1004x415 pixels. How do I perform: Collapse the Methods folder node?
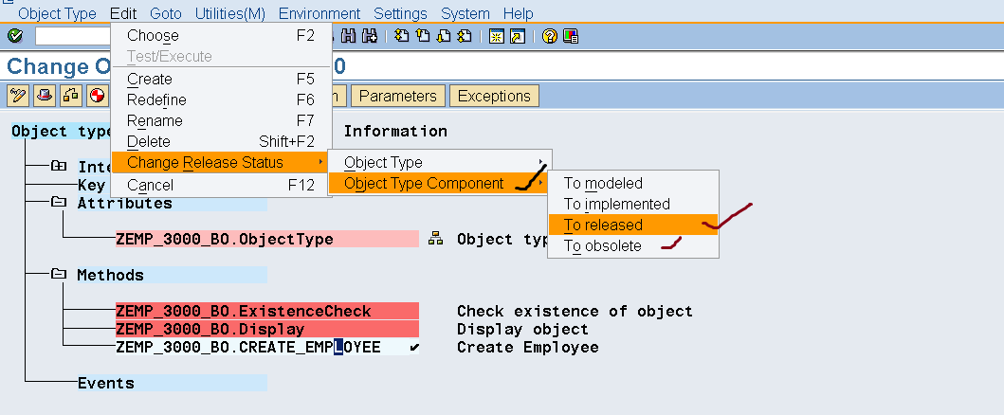59,275
